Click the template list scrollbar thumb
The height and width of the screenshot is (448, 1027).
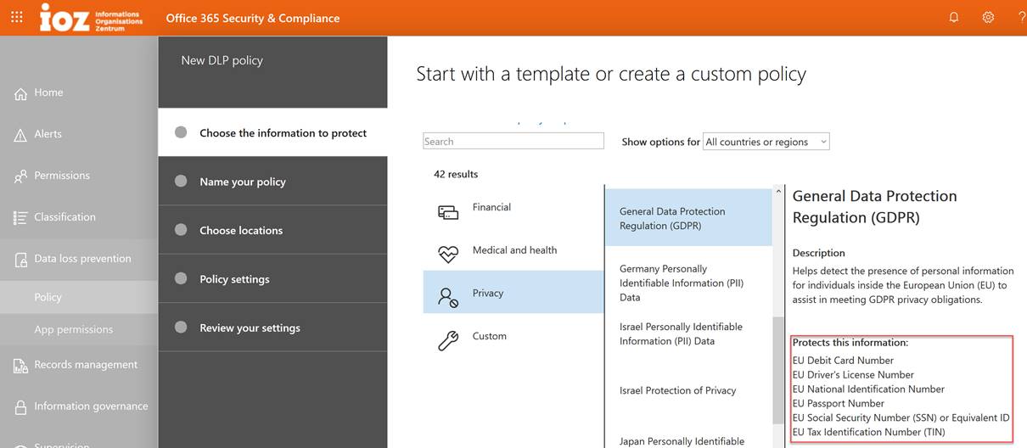coord(778,370)
